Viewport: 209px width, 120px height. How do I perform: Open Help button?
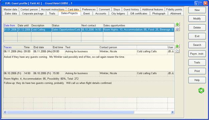pyautogui.click(x=197, y=80)
